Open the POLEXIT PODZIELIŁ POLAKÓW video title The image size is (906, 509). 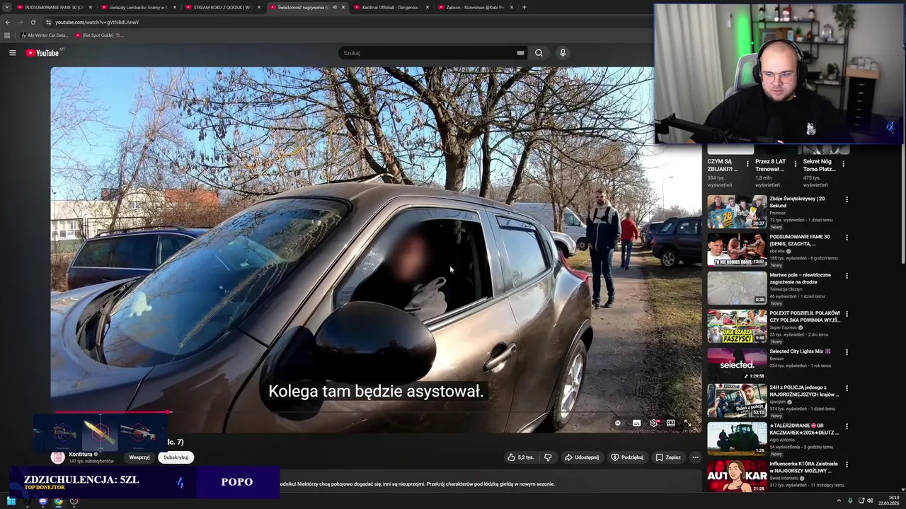tap(805, 316)
